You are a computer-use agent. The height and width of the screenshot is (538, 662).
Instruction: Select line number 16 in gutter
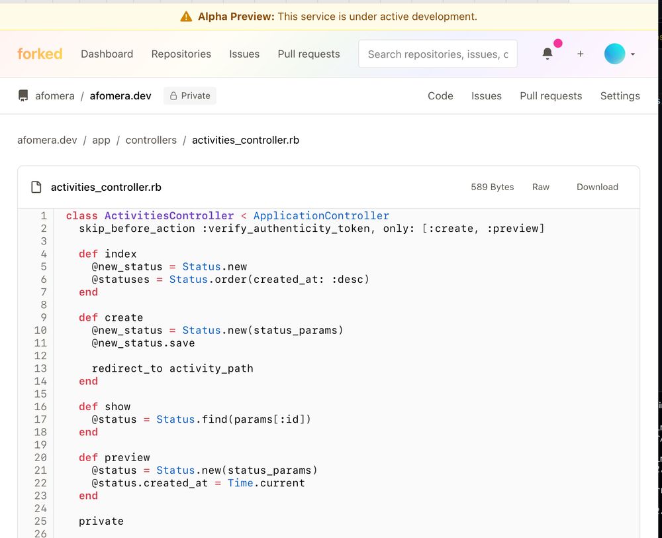click(40, 407)
